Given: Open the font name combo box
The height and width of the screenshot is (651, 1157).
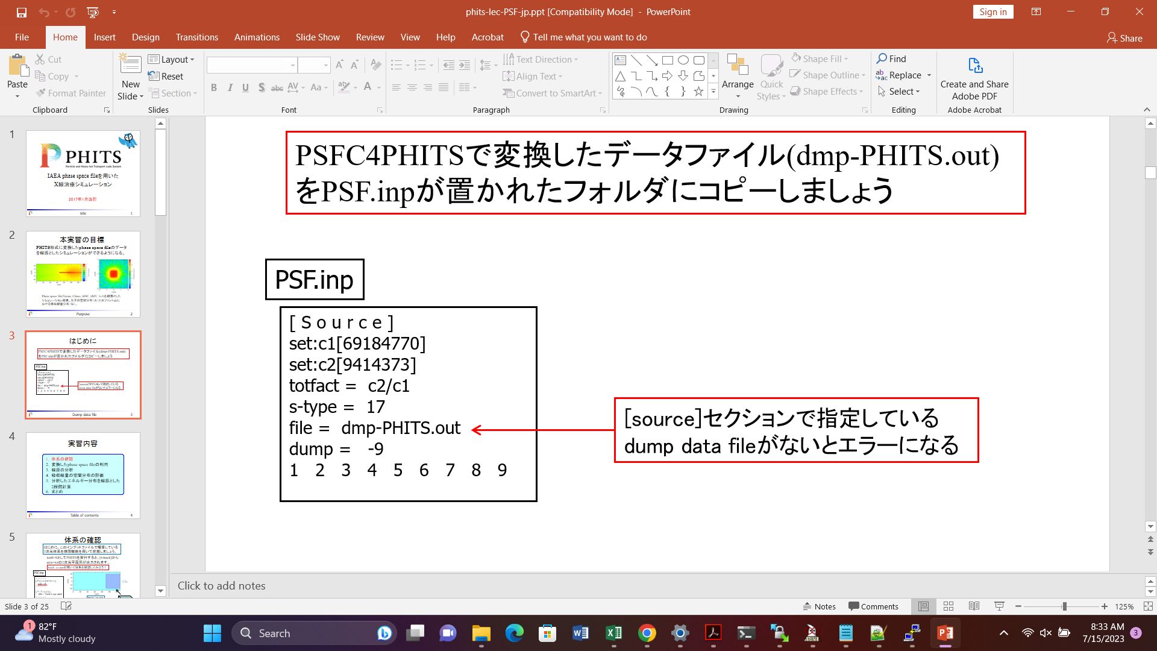Looking at the screenshot, I should tap(252, 64).
